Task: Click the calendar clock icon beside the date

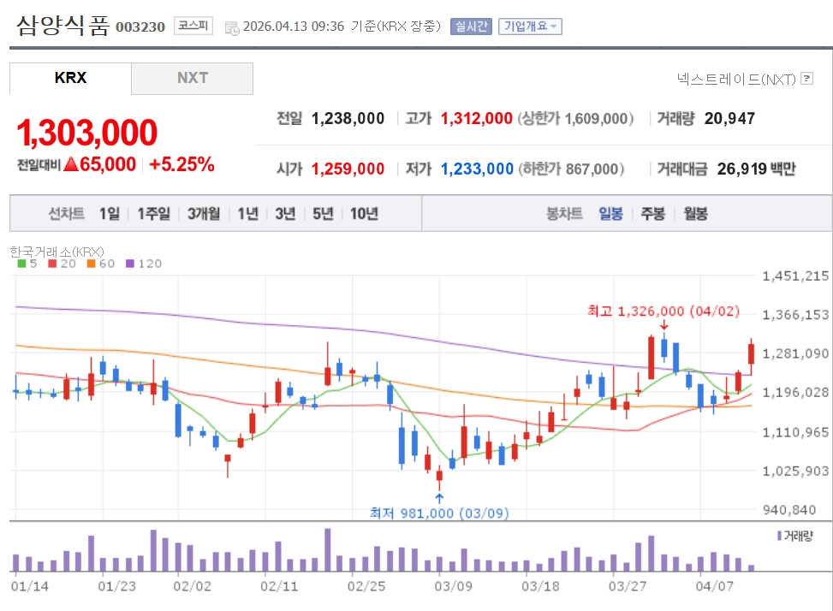Action: (232, 27)
